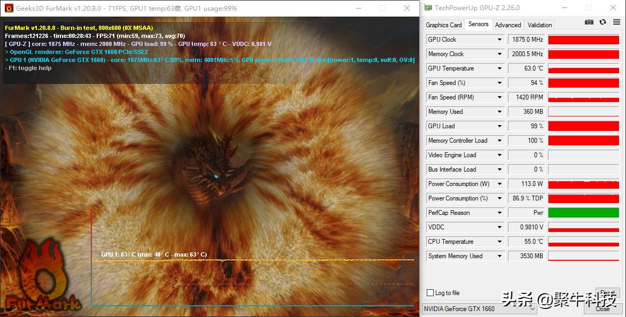The width and height of the screenshot is (626, 317).
Task: Click the 0.9810 V VDDC value
Action: (526, 227)
